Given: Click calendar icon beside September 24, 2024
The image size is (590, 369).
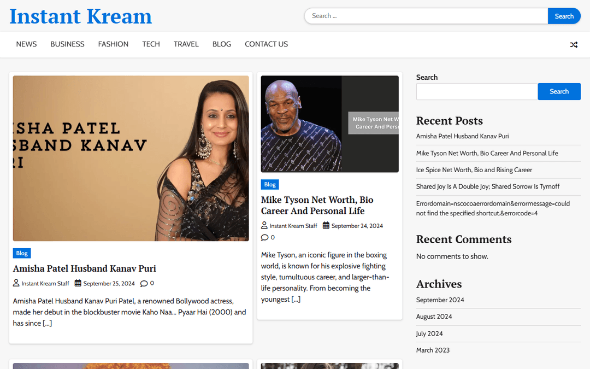Looking at the screenshot, I should [326, 225].
